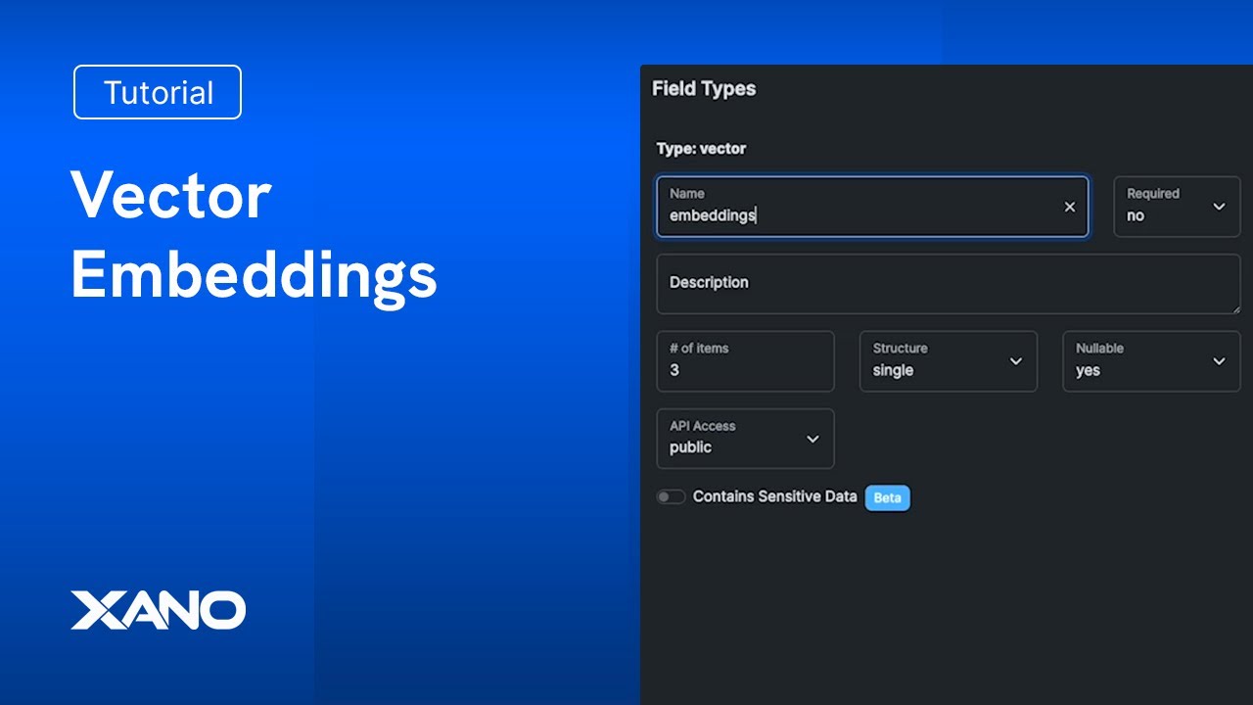Click the 'Contains Sensitive Data' label text

pyautogui.click(x=774, y=496)
